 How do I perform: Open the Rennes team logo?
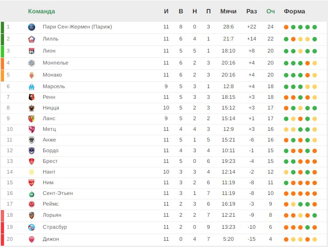[32, 97]
